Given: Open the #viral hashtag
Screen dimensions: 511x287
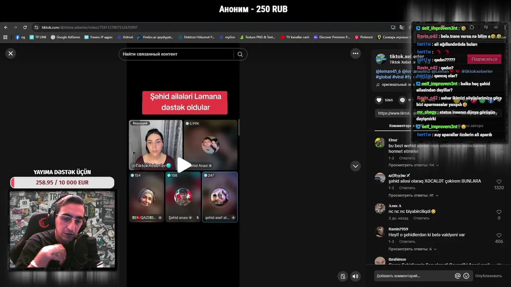Looking at the screenshot, I should pyautogui.click(x=398, y=77).
